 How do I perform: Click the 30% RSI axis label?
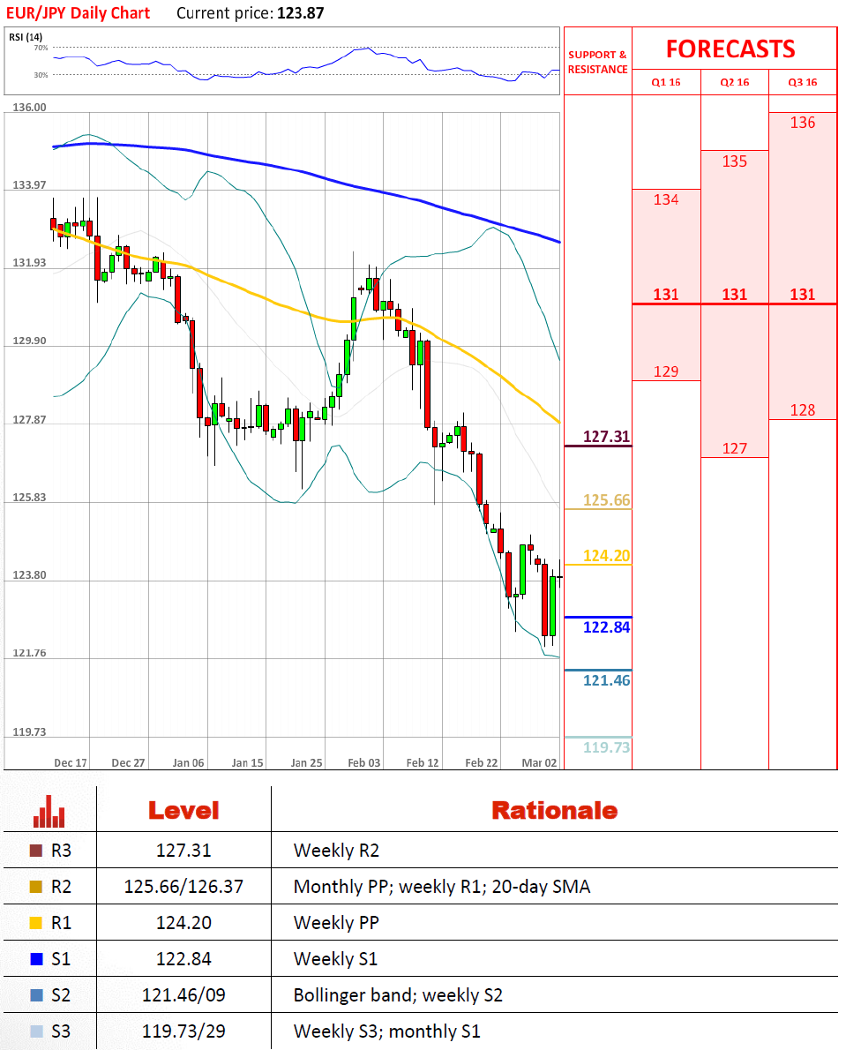point(41,75)
